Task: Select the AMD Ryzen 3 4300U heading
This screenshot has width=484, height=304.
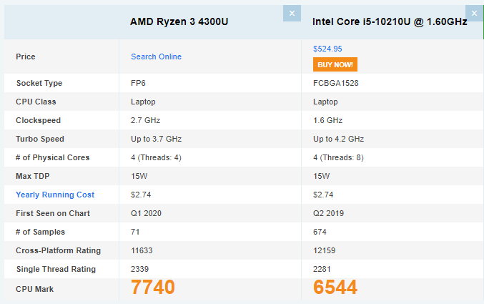Action: 179,21
